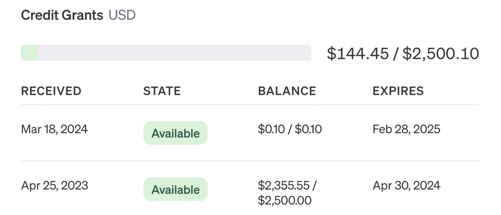Select the Mar 18, 2024 received date
The image size is (501, 215).
coord(54,129)
